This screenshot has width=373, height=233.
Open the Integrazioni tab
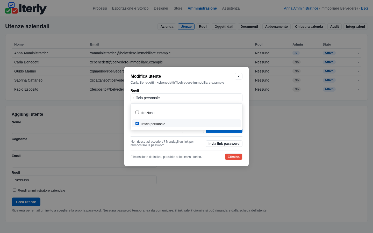355,27
